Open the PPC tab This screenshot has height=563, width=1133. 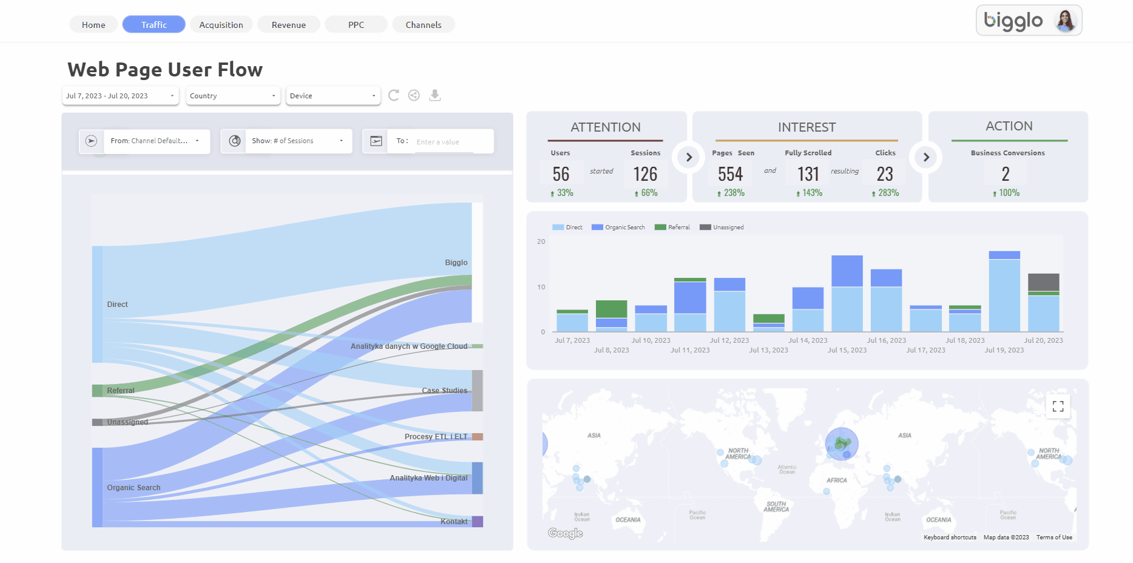pos(356,24)
